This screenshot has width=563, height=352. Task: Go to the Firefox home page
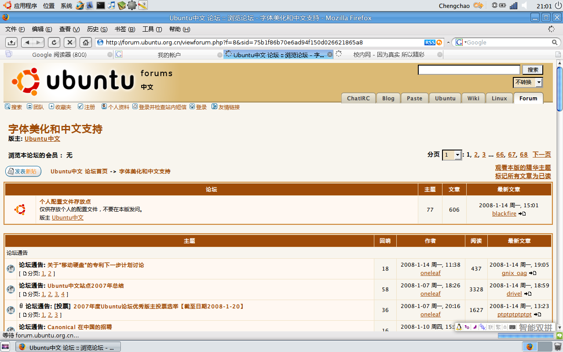pyautogui.click(x=86, y=42)
